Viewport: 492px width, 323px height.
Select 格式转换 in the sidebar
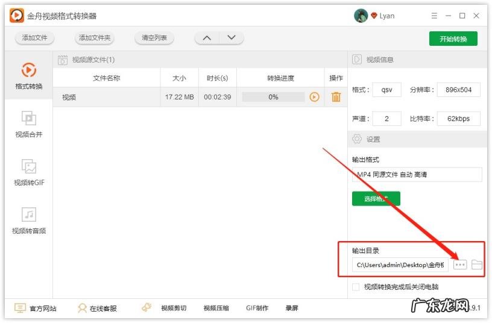tap(28, 75)
